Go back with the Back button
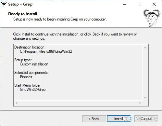Viewport: 162px width, 126px height. pos(94,119)
